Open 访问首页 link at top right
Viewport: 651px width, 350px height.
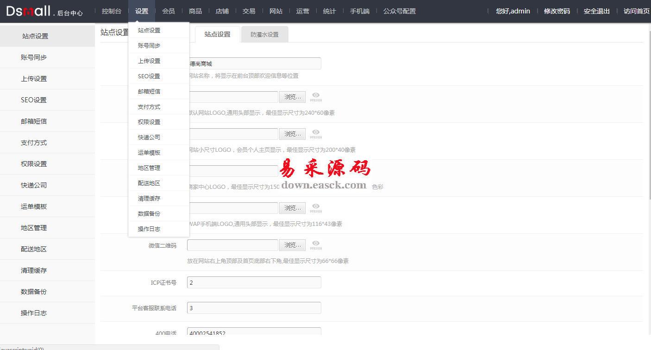[x=636, y=11]
